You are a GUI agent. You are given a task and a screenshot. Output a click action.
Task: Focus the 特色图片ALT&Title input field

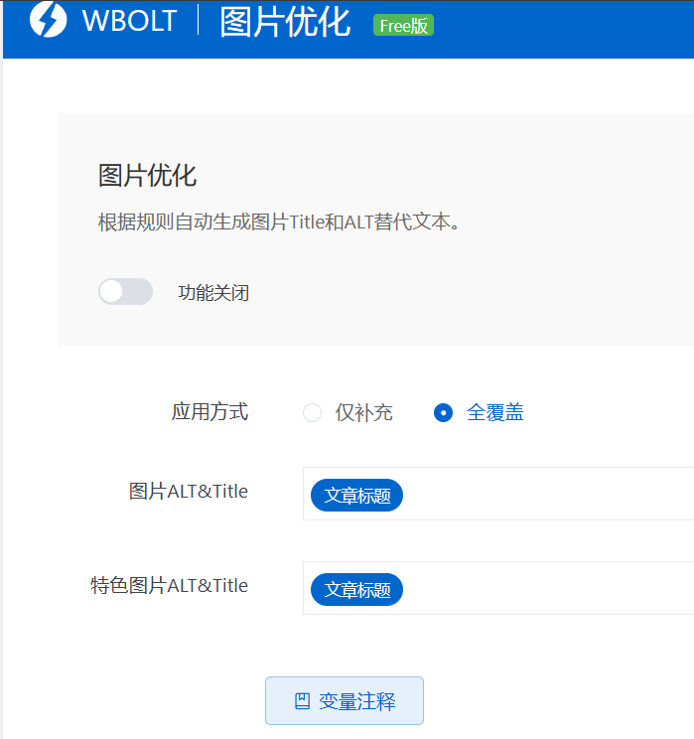coord(498,588)
